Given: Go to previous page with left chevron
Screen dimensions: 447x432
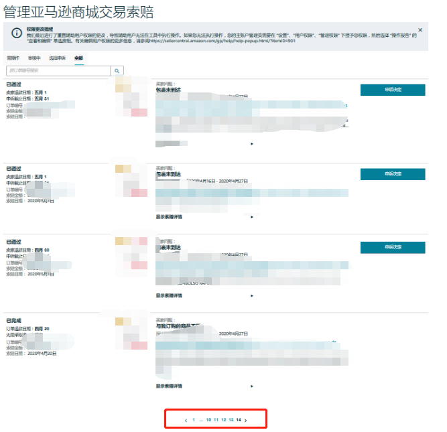Looking at the screenshot, I should [x=186, y=420].
